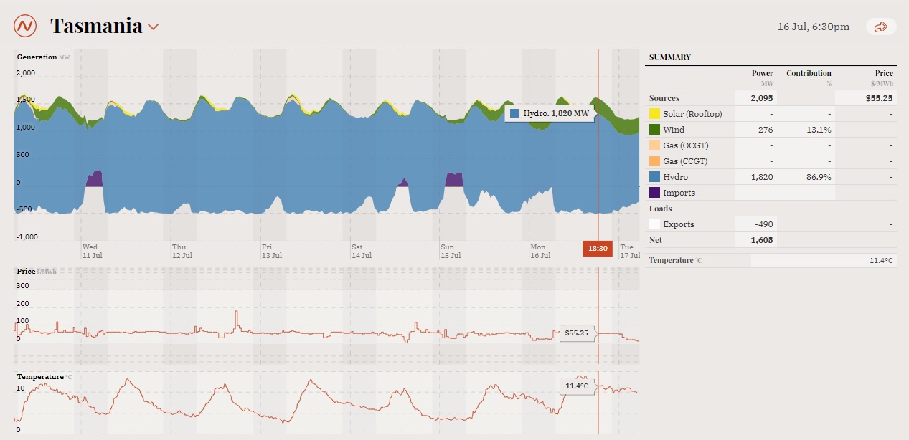
Task: Click the Hydro: 1,820 MW tooltip
Action: [550, 114]
